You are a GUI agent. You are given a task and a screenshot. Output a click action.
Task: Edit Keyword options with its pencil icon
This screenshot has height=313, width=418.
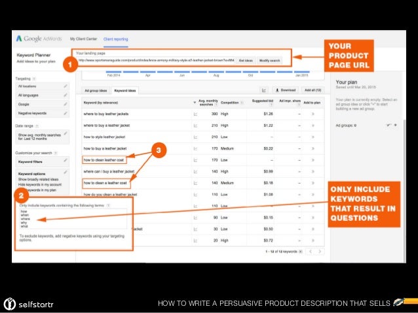tap(66, 173)
